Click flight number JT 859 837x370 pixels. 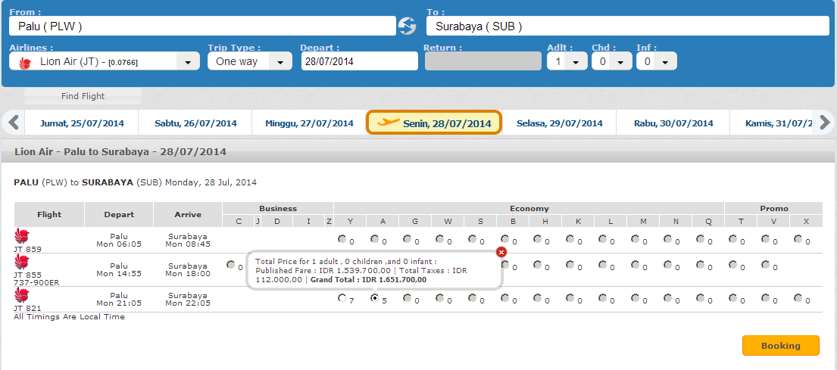pyautogui.click(x=27, y=249)
